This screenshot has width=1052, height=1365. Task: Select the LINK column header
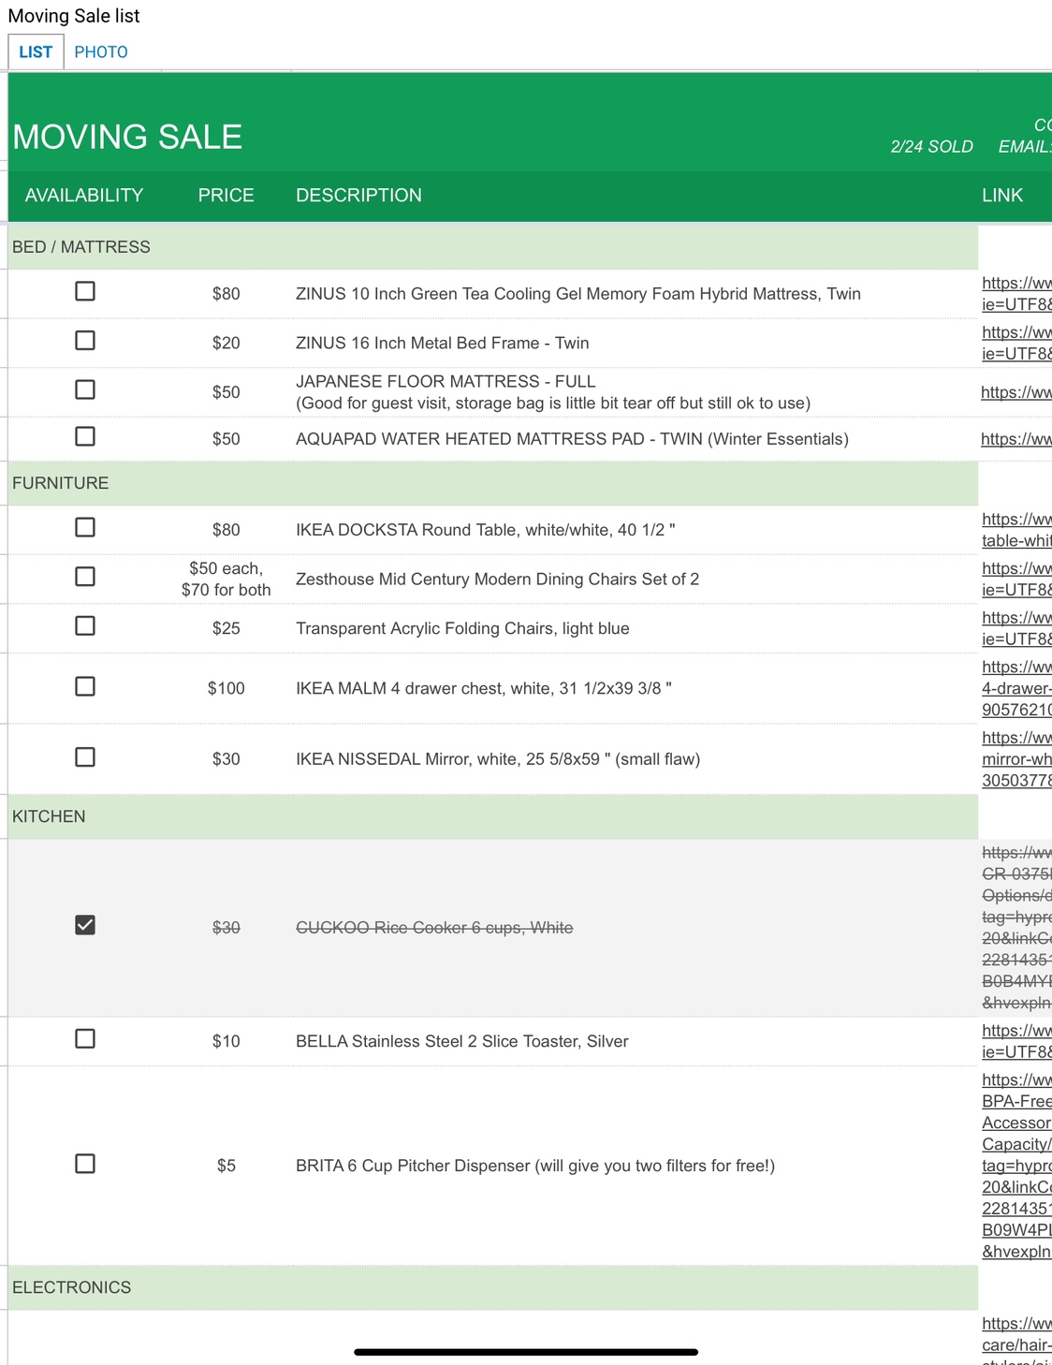(x=1002, y=196)
